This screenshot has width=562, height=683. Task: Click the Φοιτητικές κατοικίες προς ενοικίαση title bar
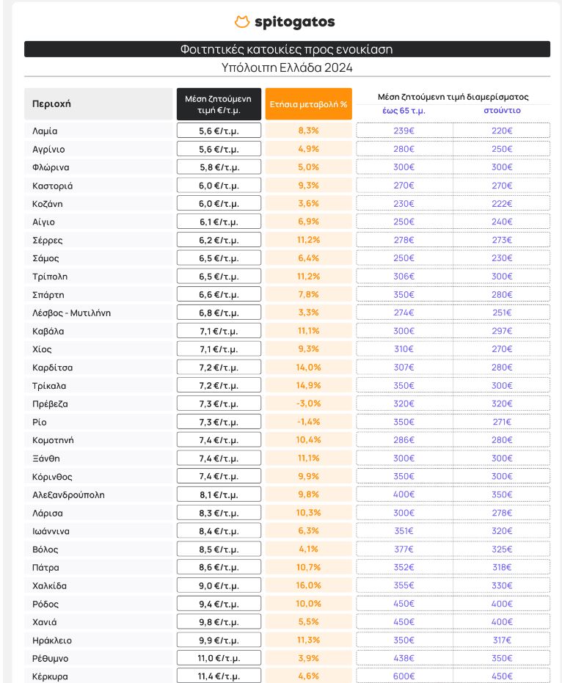coord(287,49)
